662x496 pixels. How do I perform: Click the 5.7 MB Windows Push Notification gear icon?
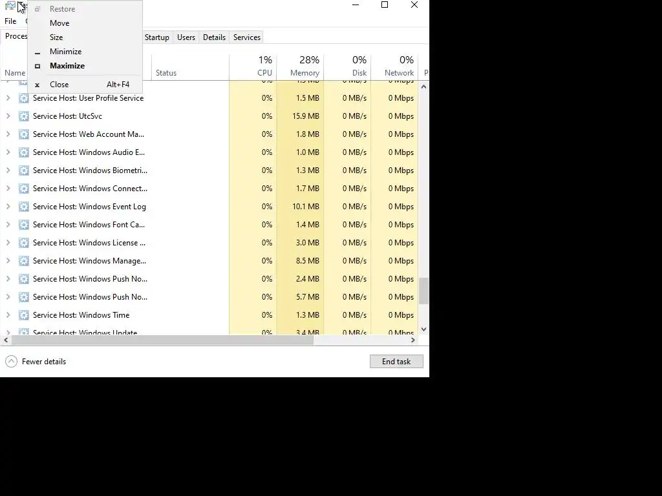24,298
